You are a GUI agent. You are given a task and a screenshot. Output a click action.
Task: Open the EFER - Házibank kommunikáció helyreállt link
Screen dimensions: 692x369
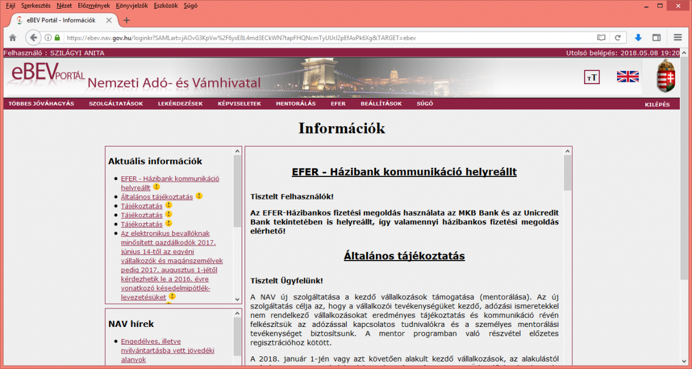(x=170, y=183)
